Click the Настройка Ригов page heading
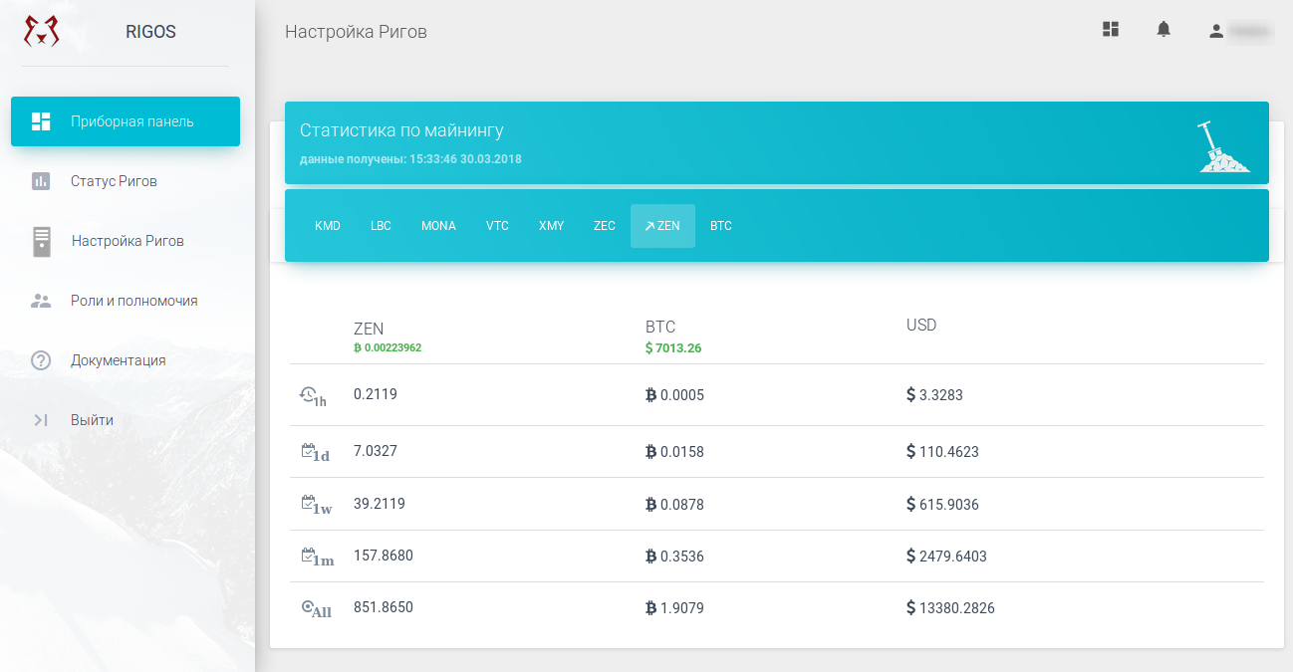Viewport: 1293px width, 672px height. tap(356, 32)
